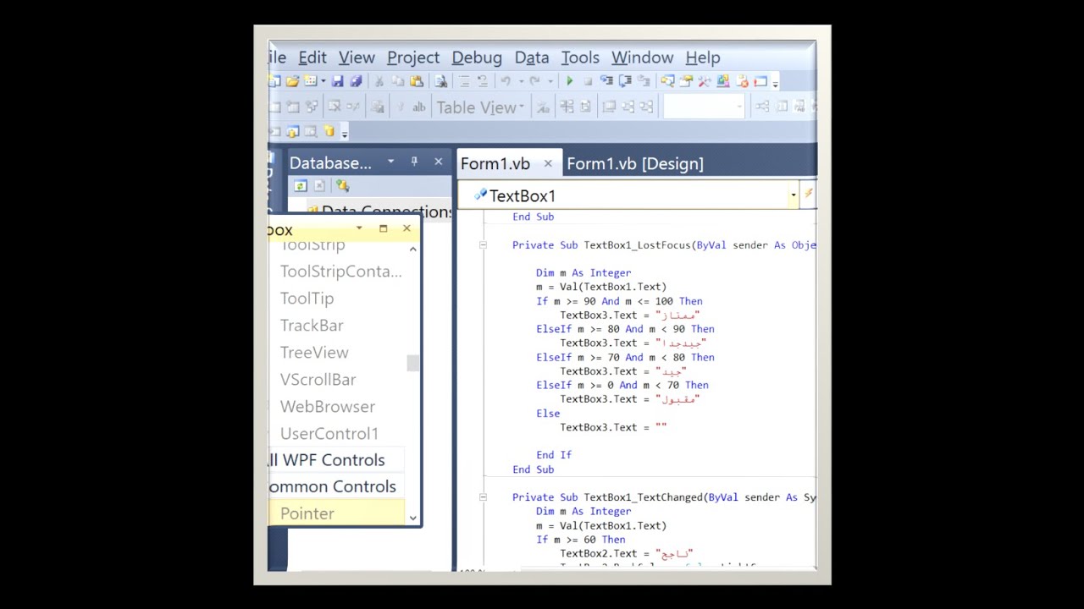The height and width of the screenshot is (609, 1084).
Task: Click the Undo arrow icon
Action: tap(505, 81)
